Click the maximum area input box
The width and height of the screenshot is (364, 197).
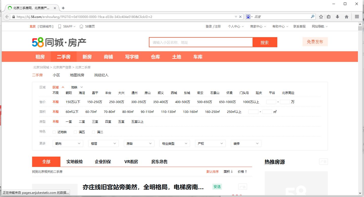point(267,112)
